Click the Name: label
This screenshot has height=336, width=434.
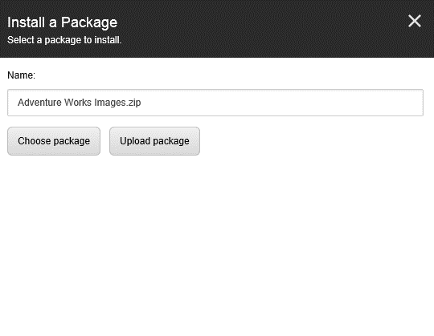pyautogui.click(x=22, y=75)
